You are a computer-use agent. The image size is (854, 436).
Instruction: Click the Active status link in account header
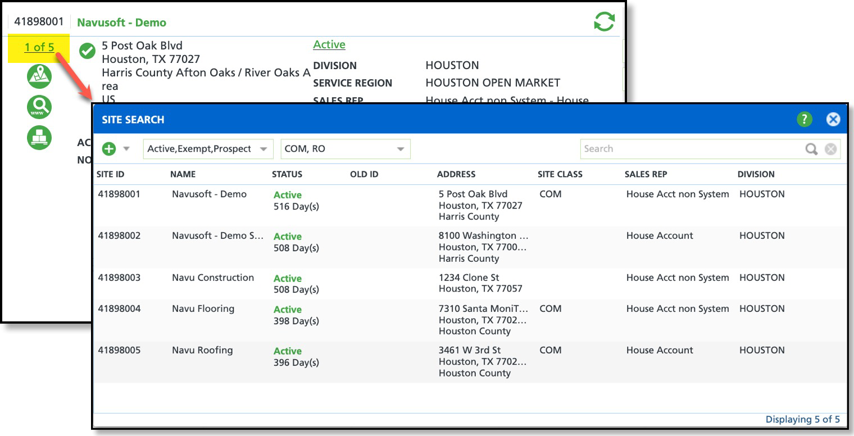pos(329,44)
